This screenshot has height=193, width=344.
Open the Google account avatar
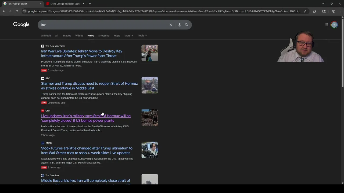click(334, 25)
